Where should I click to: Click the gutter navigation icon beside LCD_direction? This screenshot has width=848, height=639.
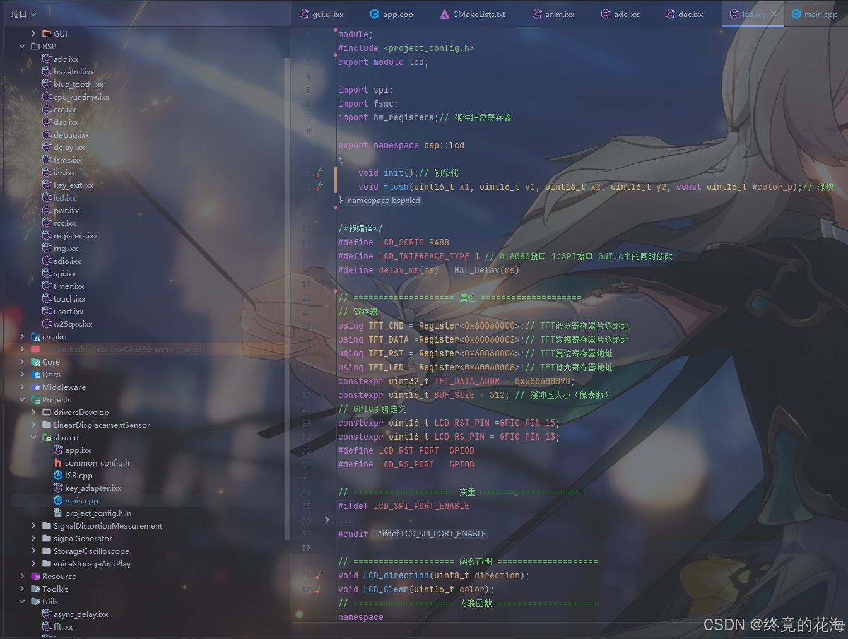tap(320, 575)
